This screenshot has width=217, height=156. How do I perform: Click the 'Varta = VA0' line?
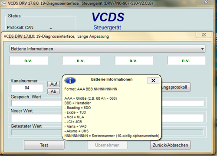pyautogui.click(x=76, y=127)
